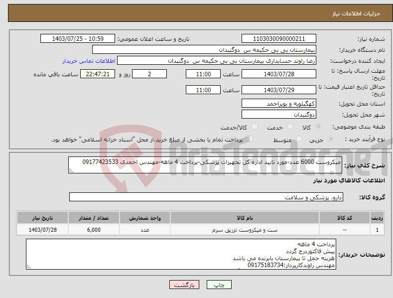Click the delivery province کهگیلویه و بویراحمد field

(x=279, y=103)
